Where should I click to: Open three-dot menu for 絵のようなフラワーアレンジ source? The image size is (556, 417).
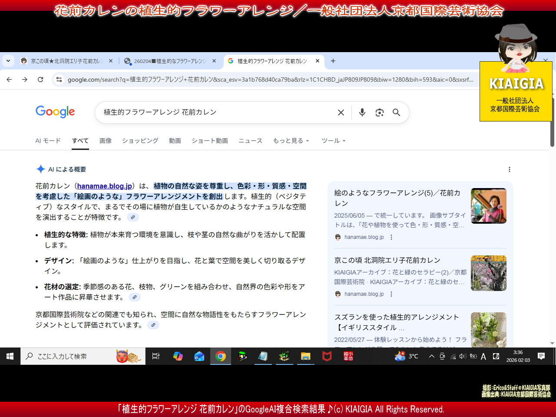point(391,237)
